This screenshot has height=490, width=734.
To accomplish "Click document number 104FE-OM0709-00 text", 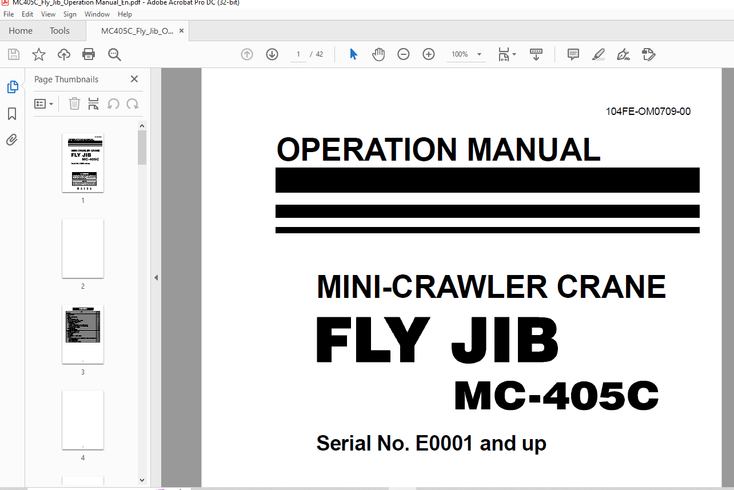I will 648,111.
